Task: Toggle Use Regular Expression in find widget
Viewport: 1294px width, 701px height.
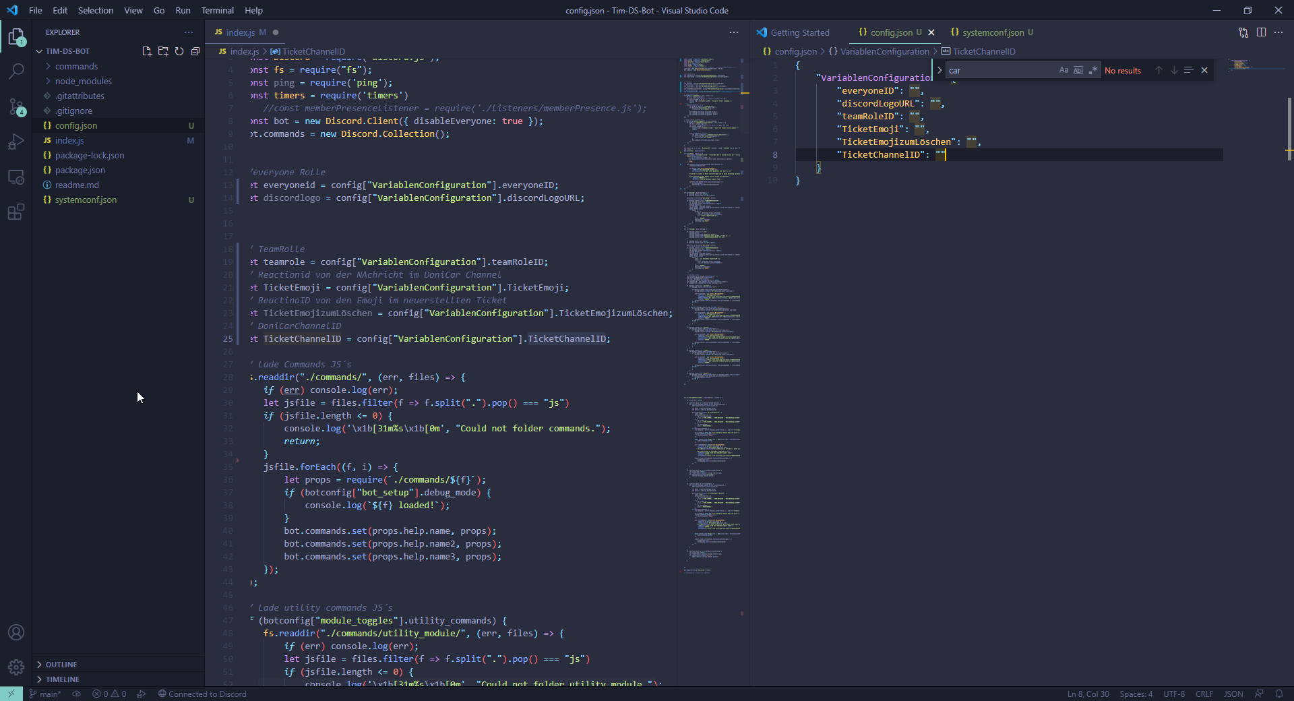Action: (1092, 70)
